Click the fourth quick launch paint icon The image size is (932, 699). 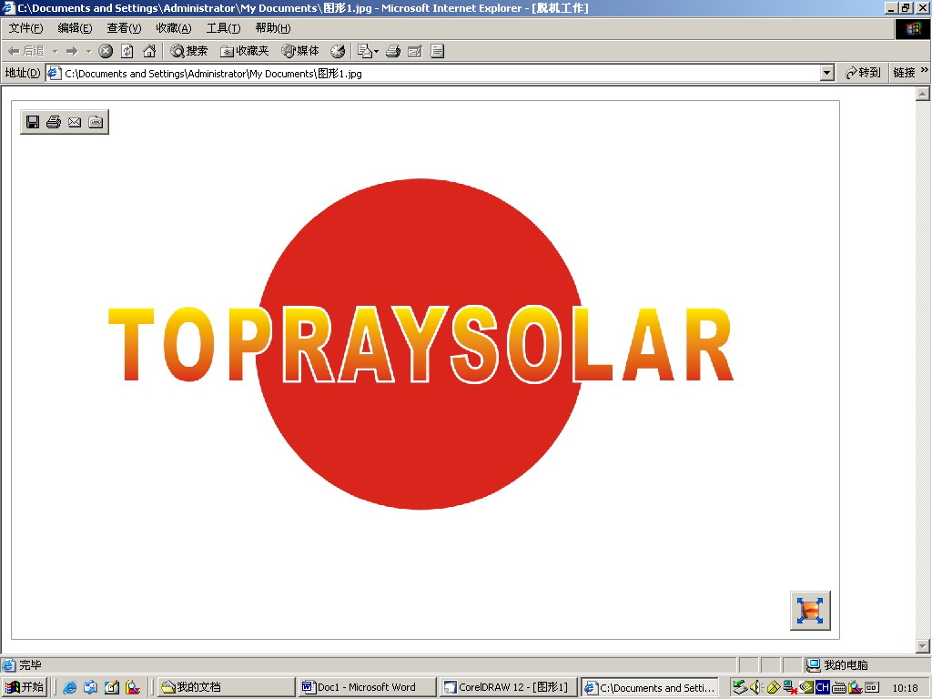[x=133, y=687]
